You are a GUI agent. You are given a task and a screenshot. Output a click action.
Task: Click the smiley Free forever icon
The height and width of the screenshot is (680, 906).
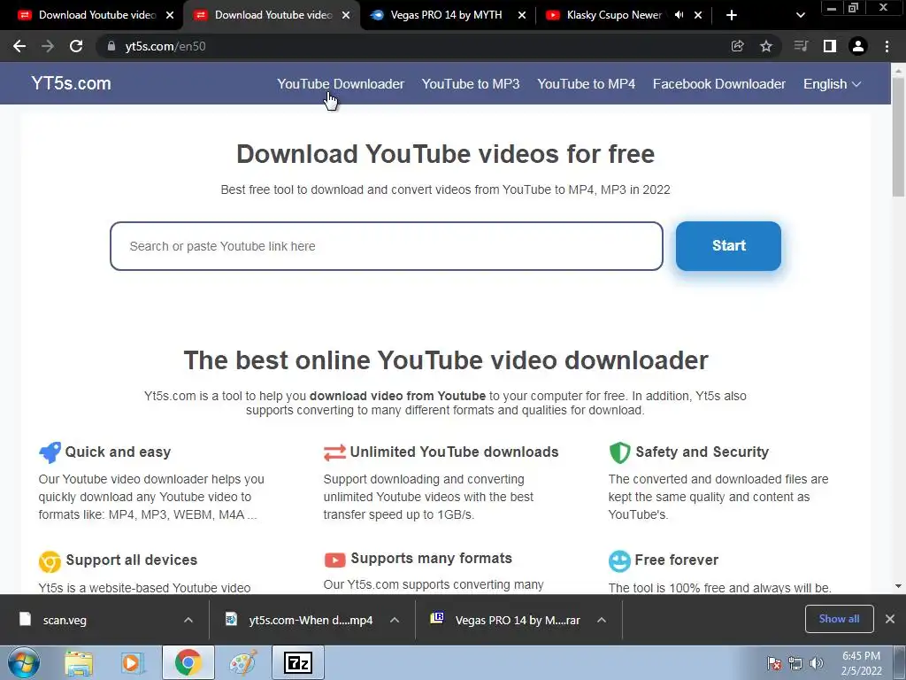pos(619,560)
